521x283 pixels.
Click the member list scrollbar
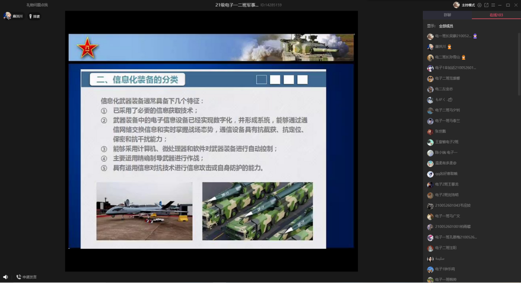click(519, 60)
